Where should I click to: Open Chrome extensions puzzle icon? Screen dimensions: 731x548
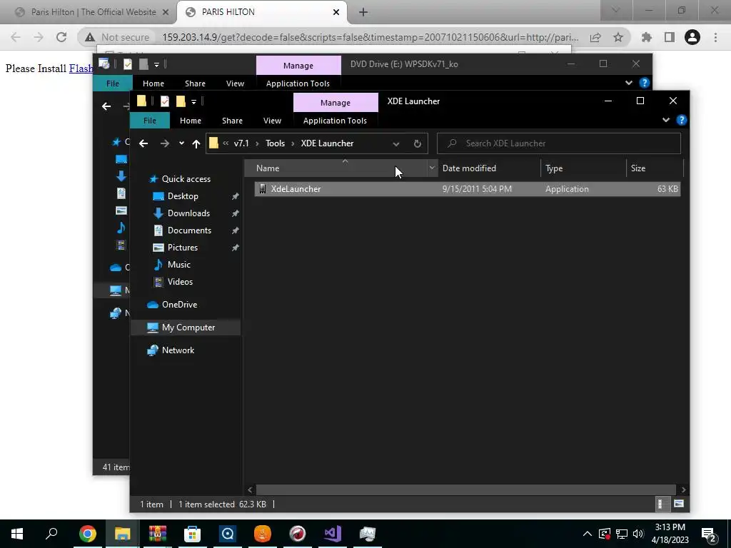(646, 37)
